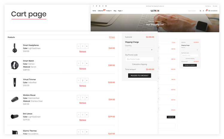Remove Virtual Trimmer from cart
The image size is (224, 139).
pyautogui.click(x=83, y=86)
